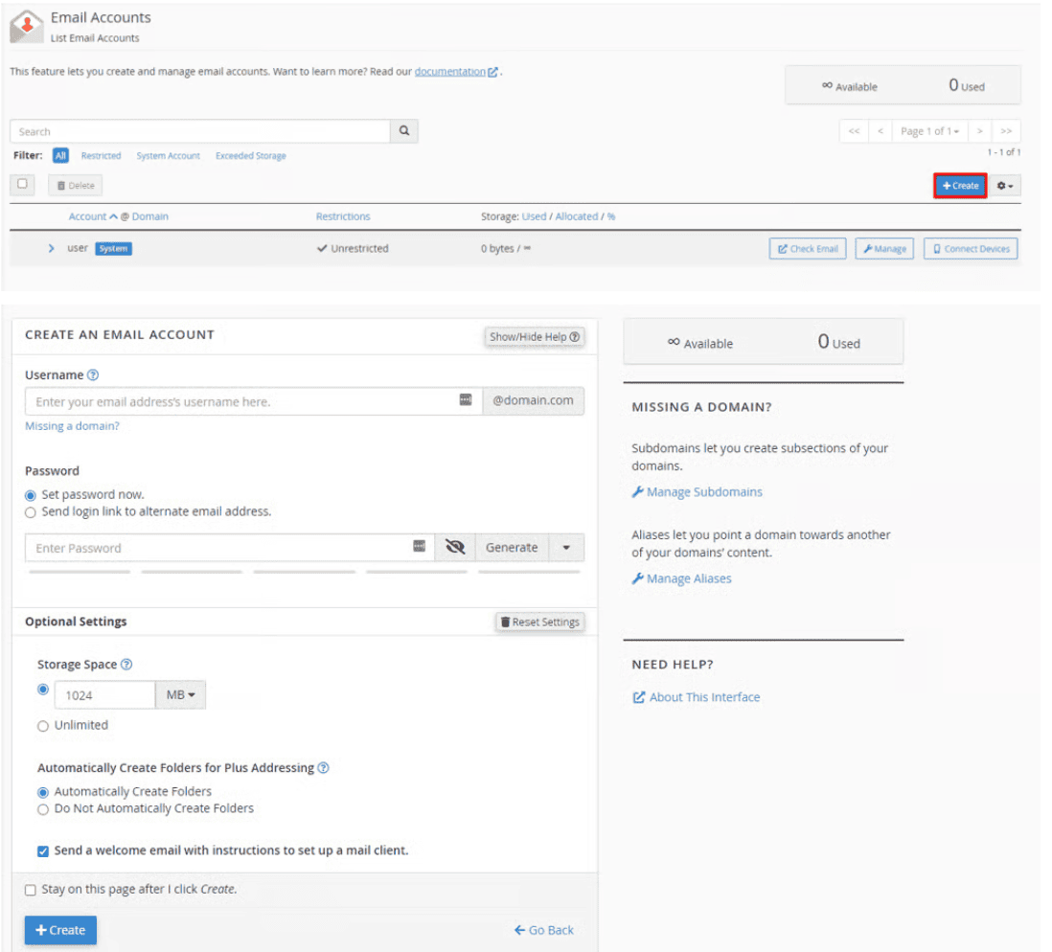This screenshot has width=1052, height=952.
Task: Select the All filter
Action: tap(61, 157)
